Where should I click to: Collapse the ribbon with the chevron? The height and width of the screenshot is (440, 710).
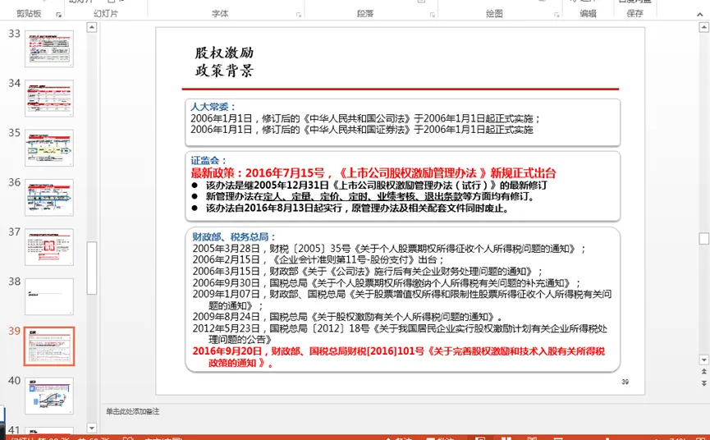coord(699,15)
